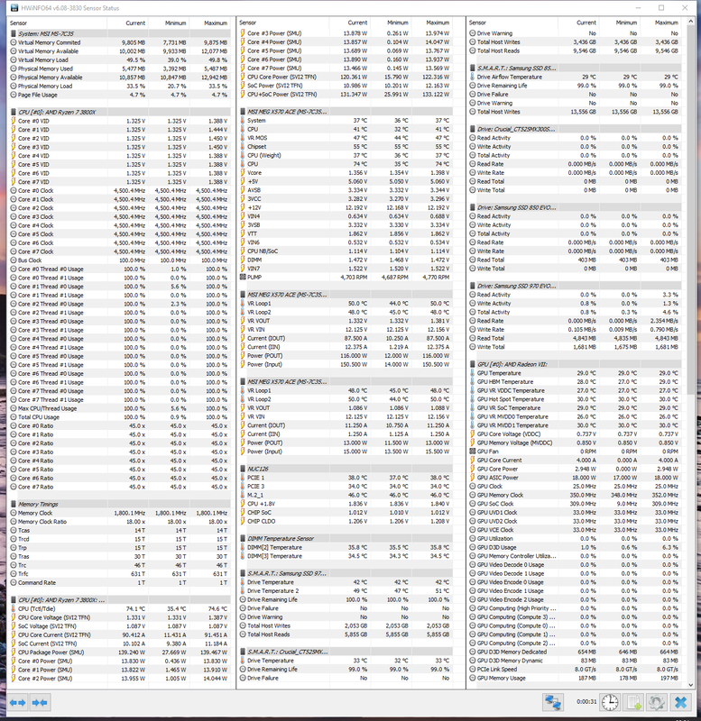The height and width of the screenshot is (721, 701).
Task: Select the Memory Timings section header
Action: point(120,505)
